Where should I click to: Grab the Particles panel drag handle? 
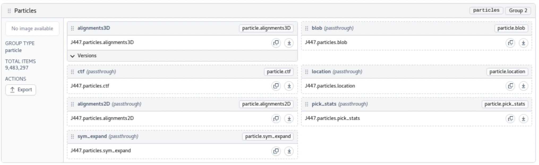coord(9,11)
